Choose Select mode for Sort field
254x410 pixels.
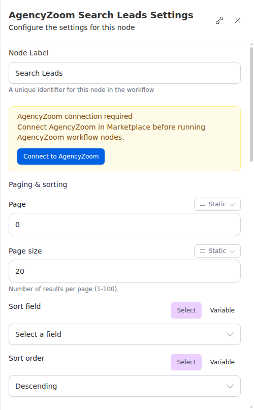[x=186, y=310]
